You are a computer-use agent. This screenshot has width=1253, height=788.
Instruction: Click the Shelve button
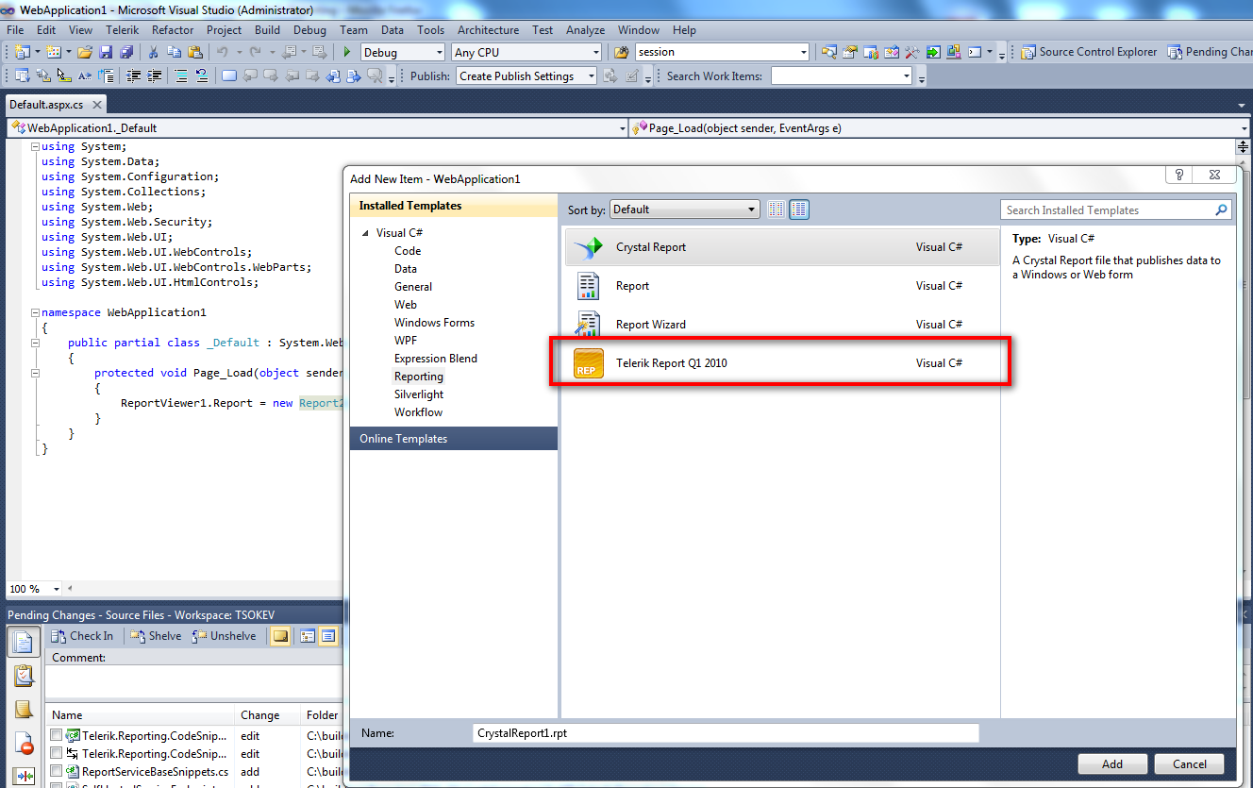[156, 636]
